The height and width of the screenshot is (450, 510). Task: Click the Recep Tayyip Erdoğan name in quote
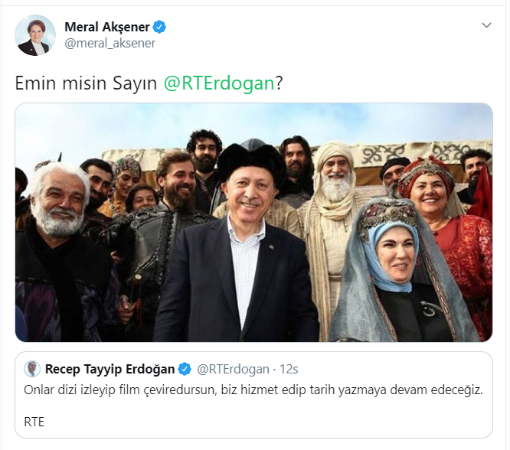[110, 369]
